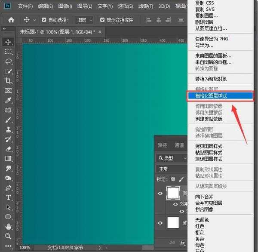Viewport: 258px width, 252px height.
Task: Pick the Eyedropper tool
Action: click(x=8, y=100)
